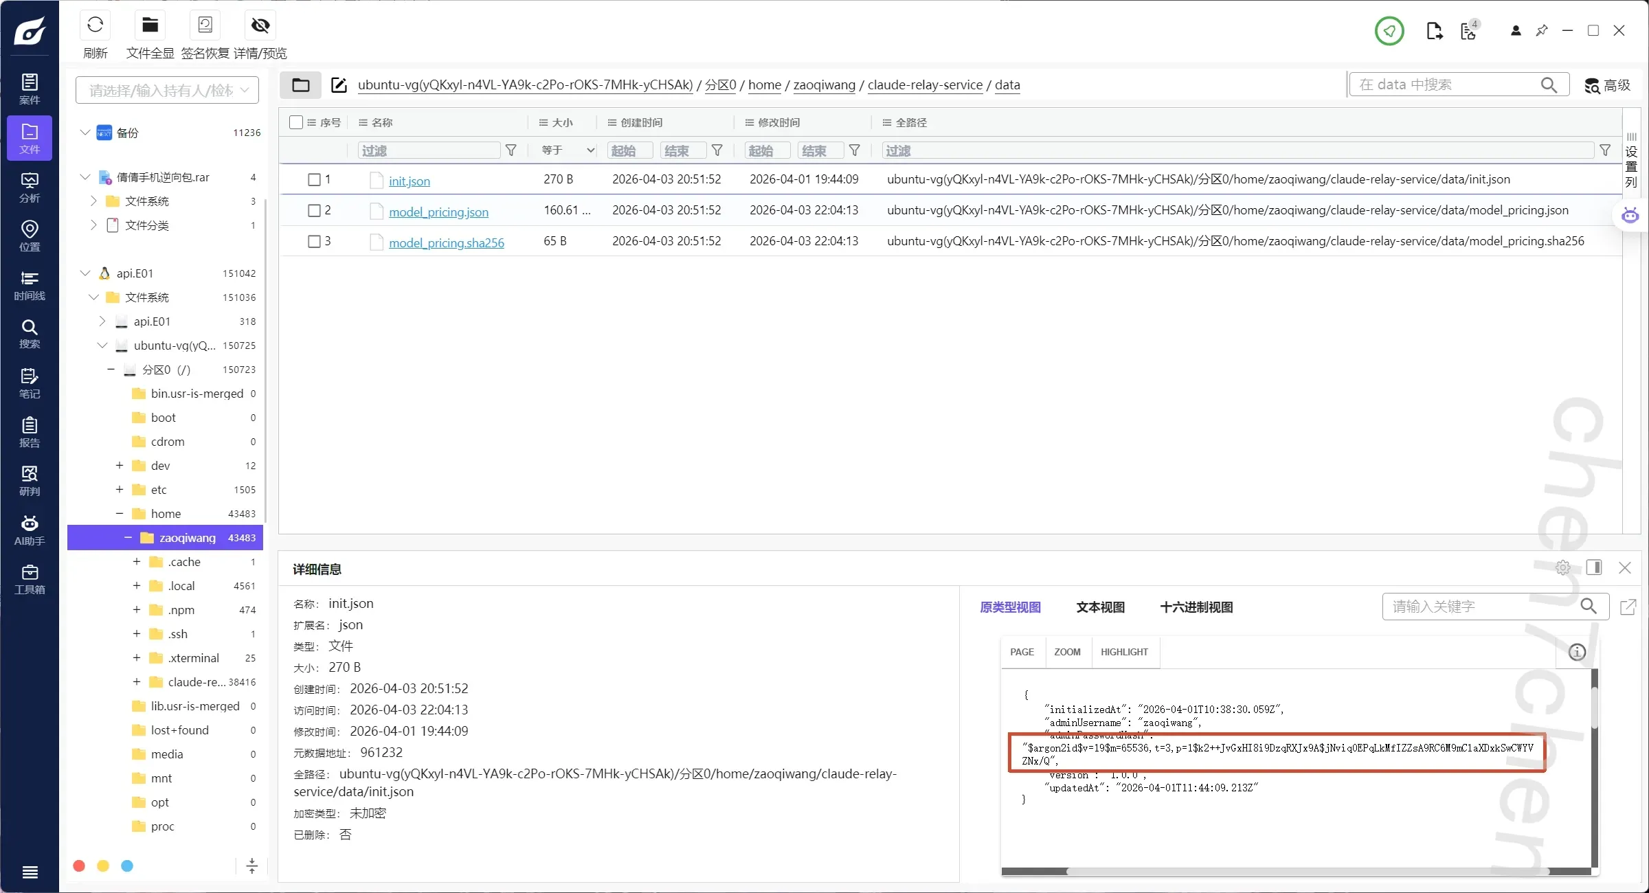Click the horizontal scrollbar in preview pane
Image resolution: width=1649 pixels, height=893 pixels.
pyautogui.click(x=1305, y=872)
